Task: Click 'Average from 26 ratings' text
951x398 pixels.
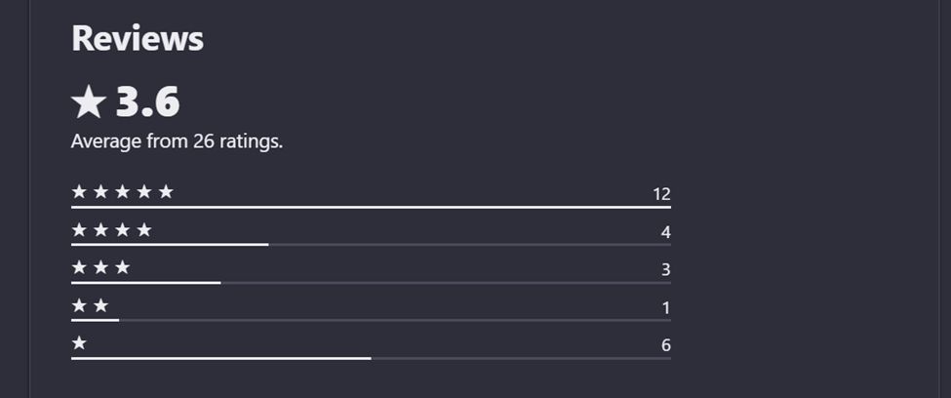Action: [177, 141]
